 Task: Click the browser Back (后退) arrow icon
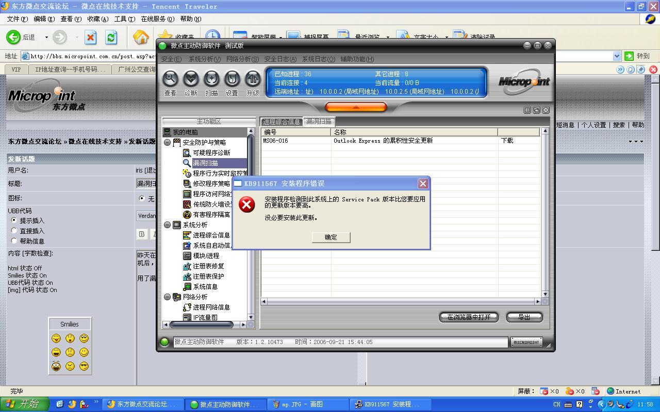[x=13, y=37]
